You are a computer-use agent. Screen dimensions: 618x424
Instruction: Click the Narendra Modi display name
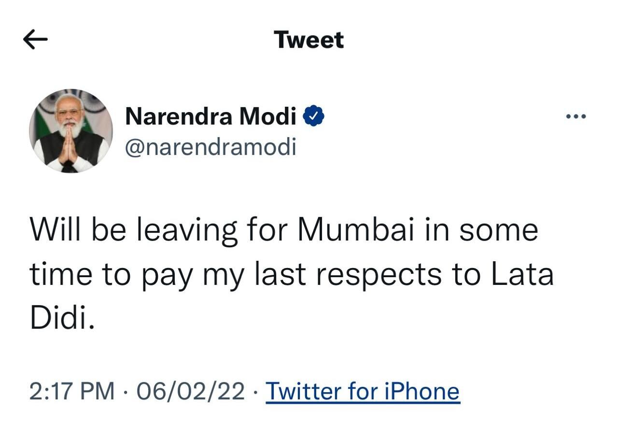point(211,116)
